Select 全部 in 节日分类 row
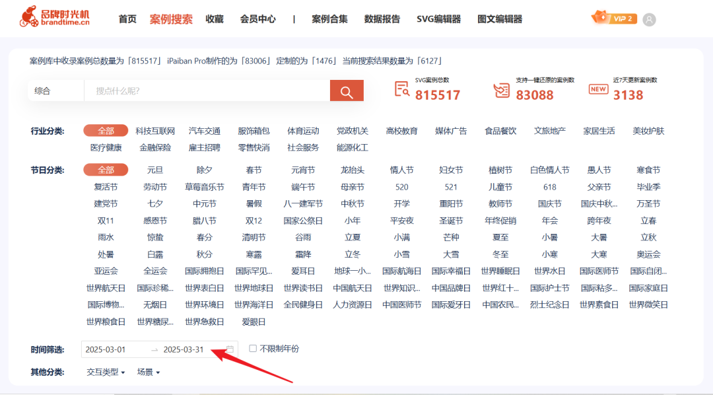Viewport: 713px width, 395px height. tap(106, 170)
